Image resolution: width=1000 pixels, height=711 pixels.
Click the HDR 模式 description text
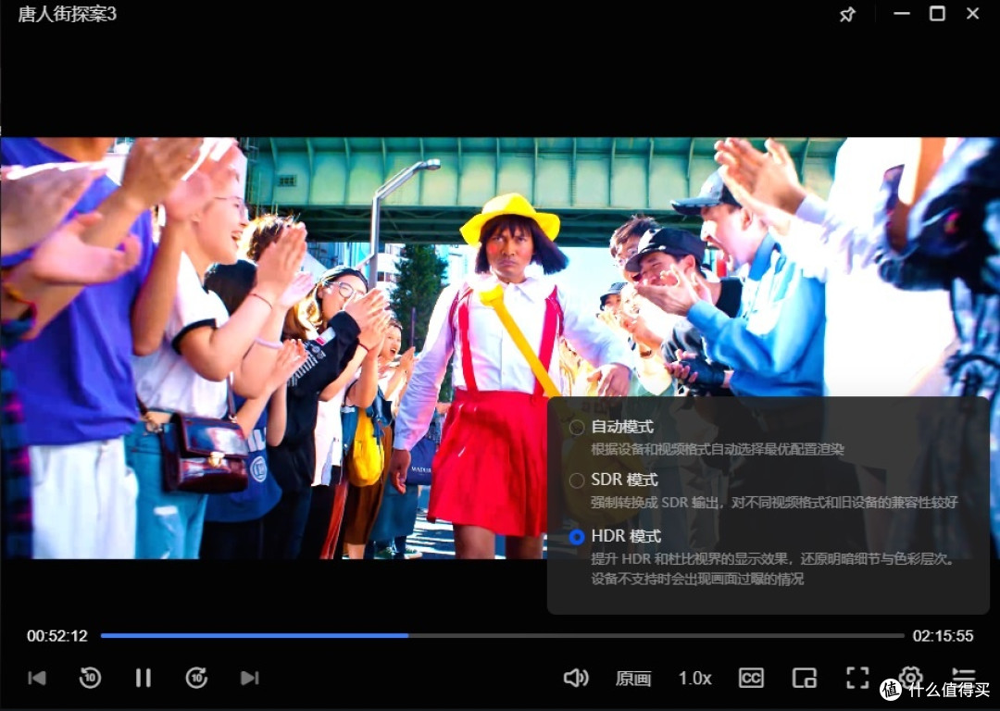pyautogui.click(x=772, y=568)
